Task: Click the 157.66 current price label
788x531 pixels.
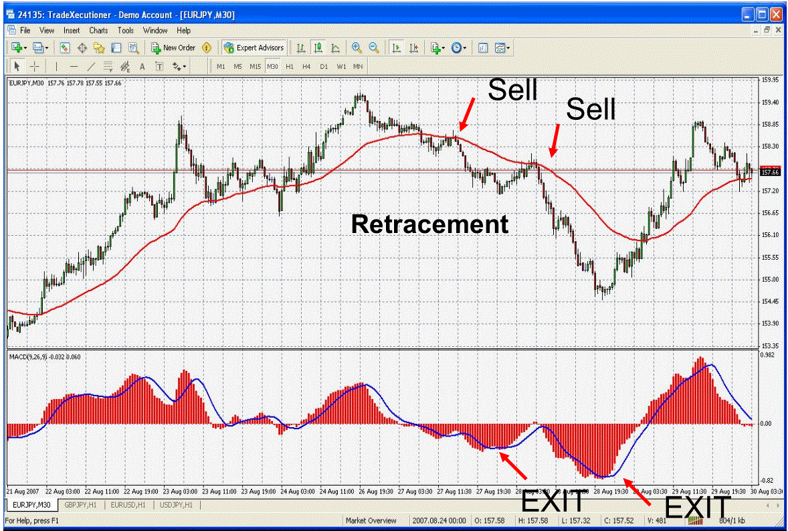Action: tap(771, 172)
